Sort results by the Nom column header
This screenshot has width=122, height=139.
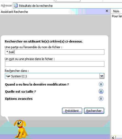coord(116,11)
